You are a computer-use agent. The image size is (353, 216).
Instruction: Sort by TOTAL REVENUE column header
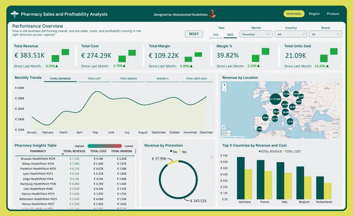[74, 151]
